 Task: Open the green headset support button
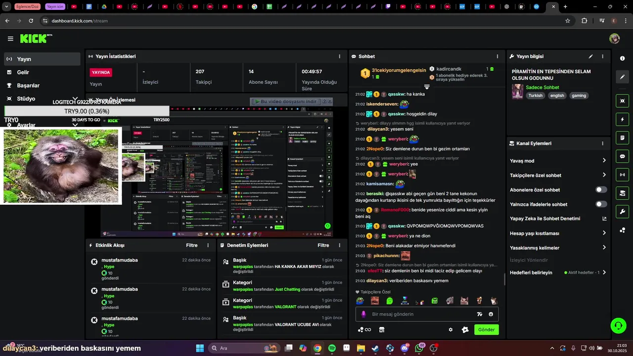pos(618,325)
